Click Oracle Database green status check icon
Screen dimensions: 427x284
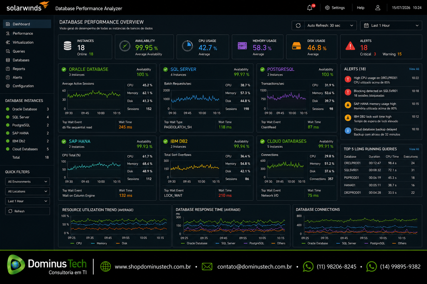pos(64,69)
